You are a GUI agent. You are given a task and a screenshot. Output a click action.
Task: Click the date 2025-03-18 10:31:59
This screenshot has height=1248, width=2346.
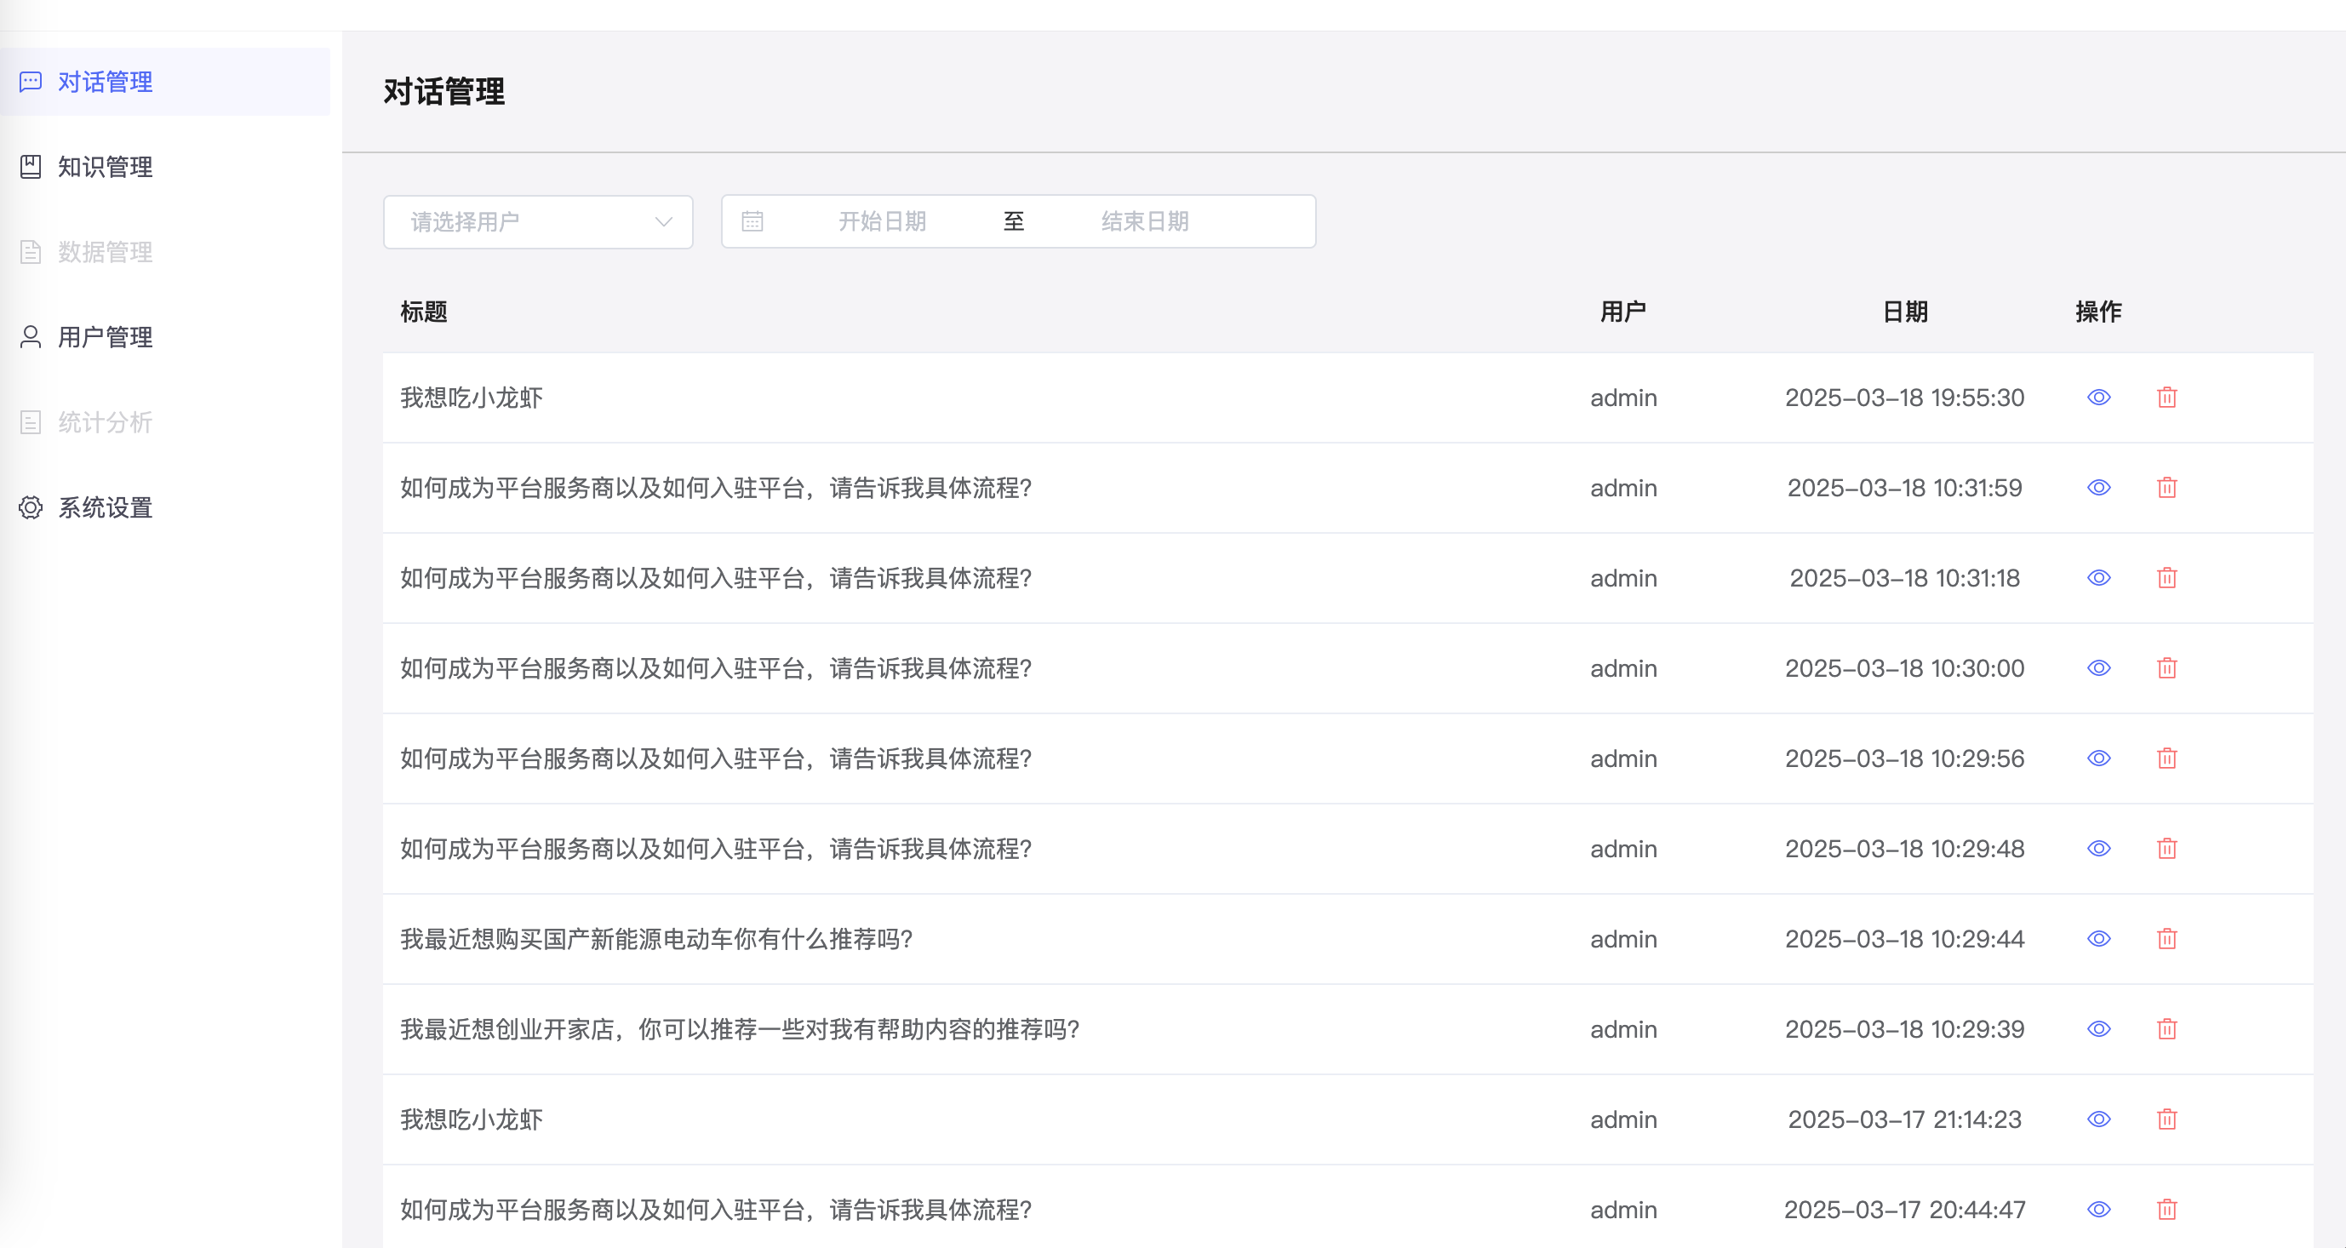(1904, 489)
